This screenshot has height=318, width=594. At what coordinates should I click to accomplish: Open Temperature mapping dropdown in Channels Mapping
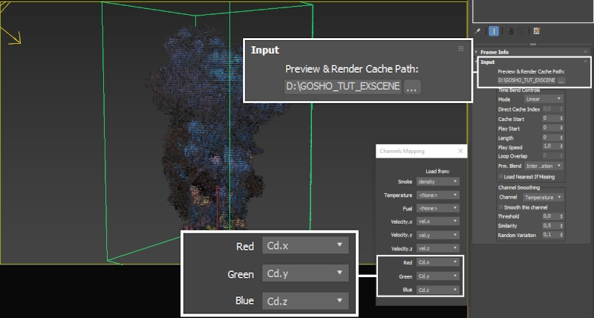(438, 195)
